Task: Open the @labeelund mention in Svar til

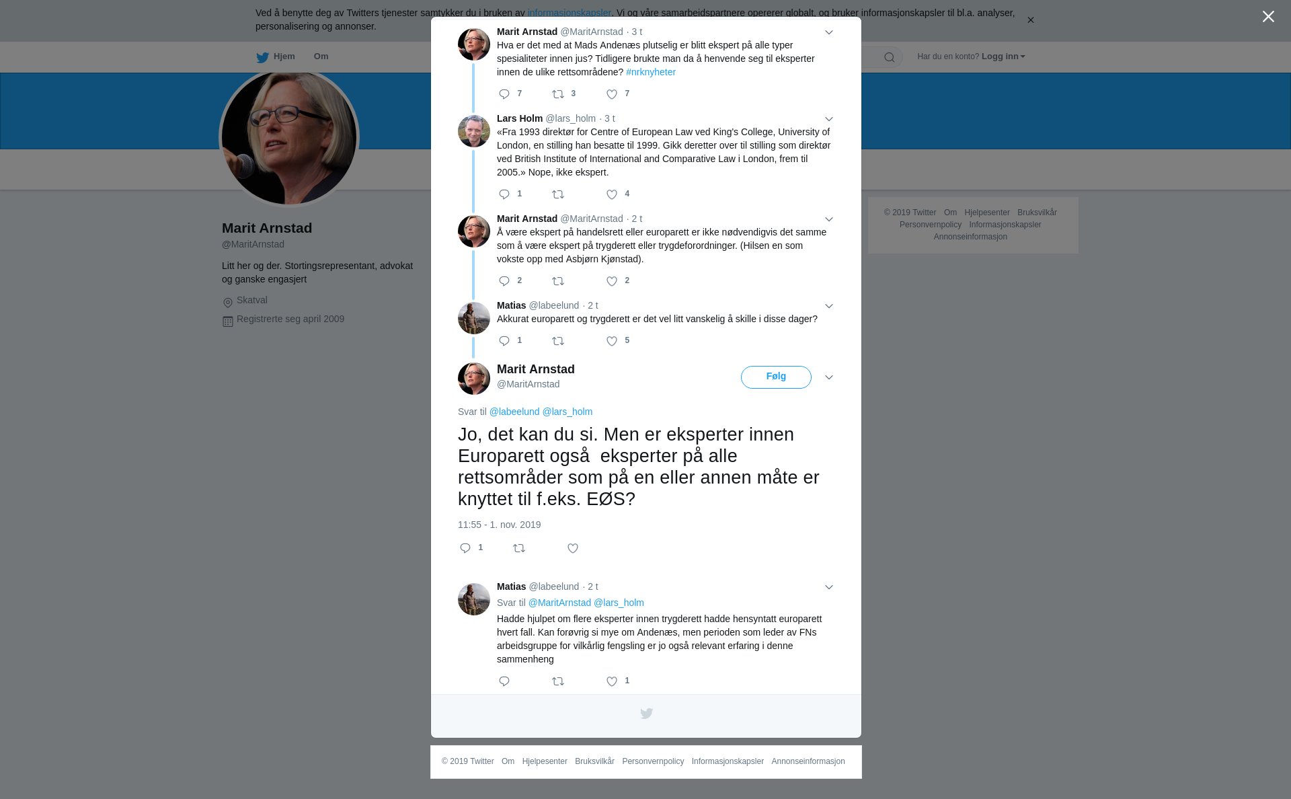Action: [514, 412]
